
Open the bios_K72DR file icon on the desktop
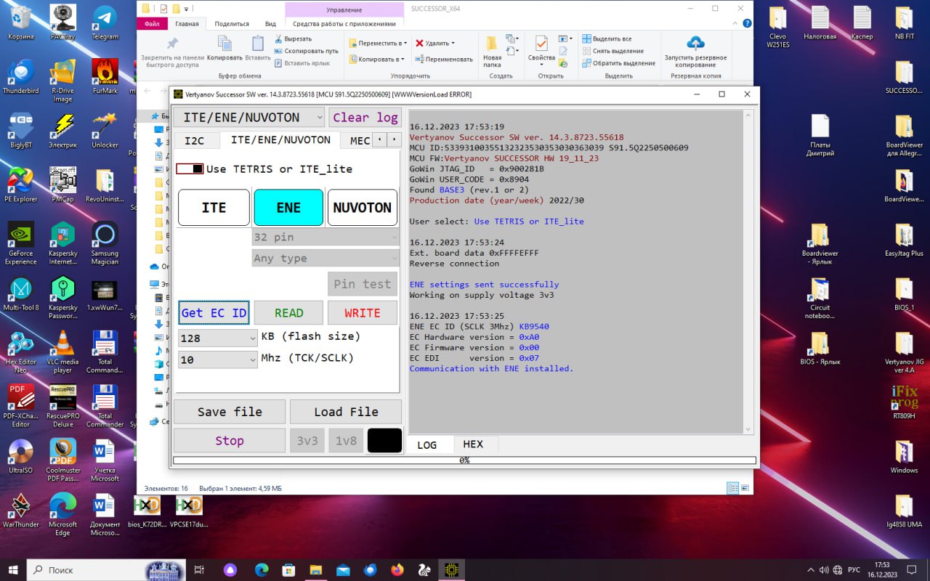coord(147,511)
